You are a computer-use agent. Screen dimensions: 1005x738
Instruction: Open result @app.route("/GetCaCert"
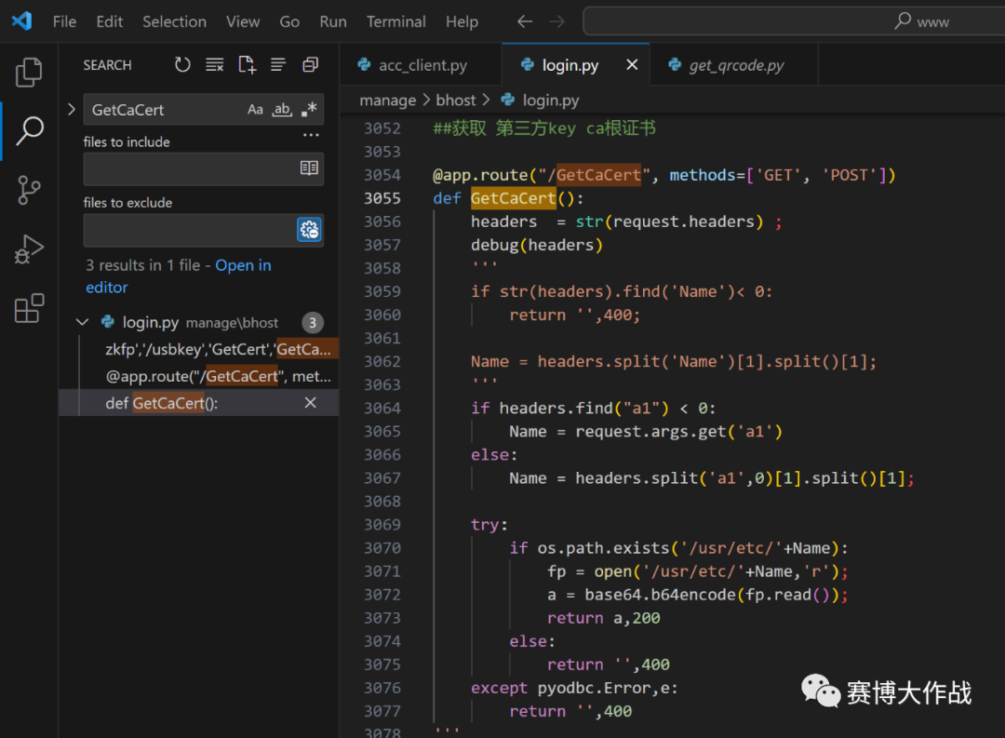[218, 376]
